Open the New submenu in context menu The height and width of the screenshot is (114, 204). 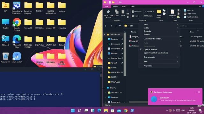[159, 61]
